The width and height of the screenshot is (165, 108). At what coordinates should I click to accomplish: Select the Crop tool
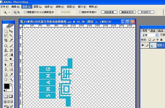6,40
